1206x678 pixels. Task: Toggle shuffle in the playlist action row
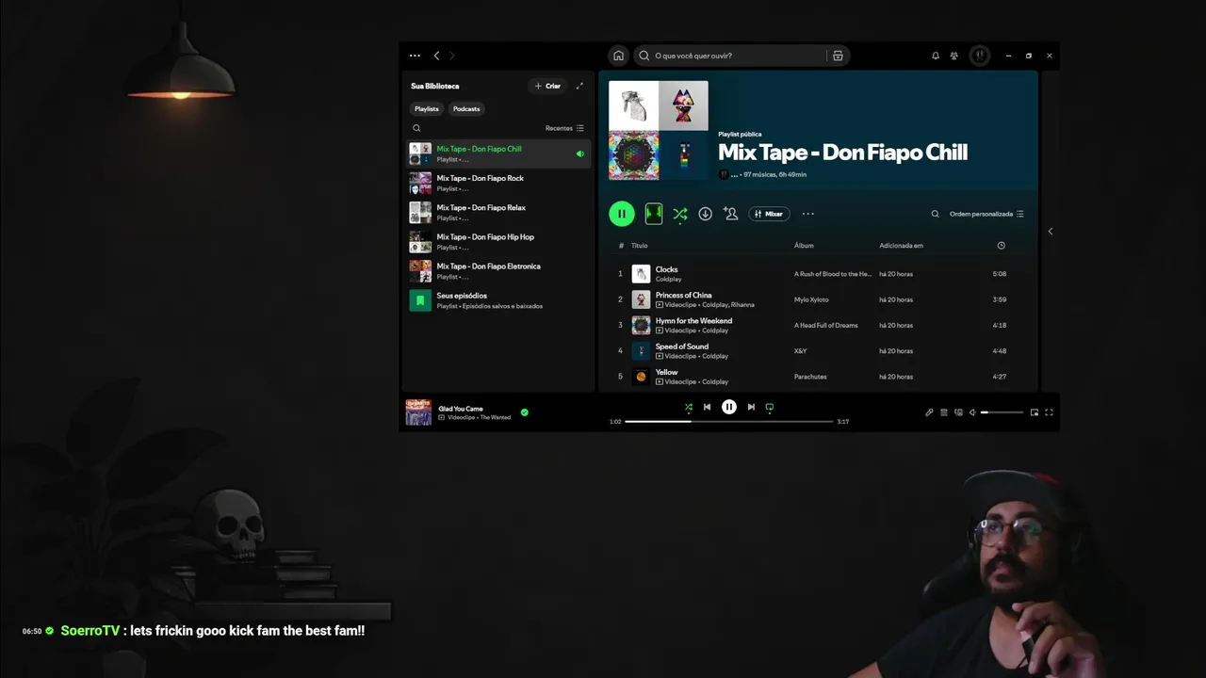pos(679,214)
